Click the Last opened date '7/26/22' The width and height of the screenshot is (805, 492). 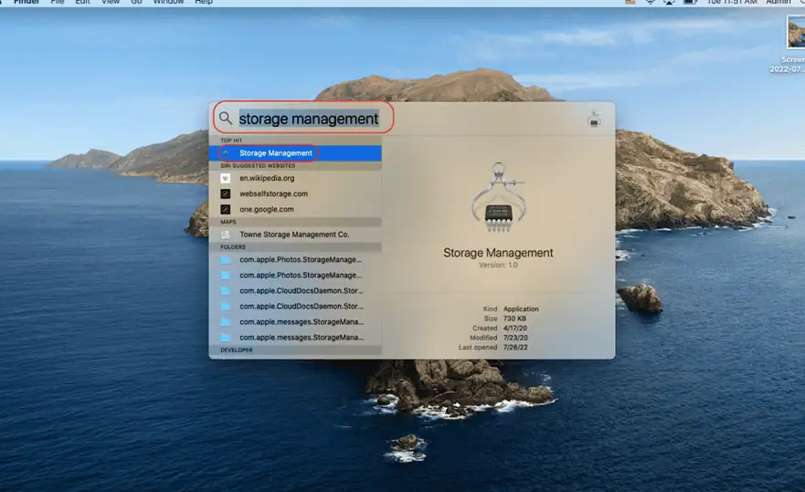(515, 348)
